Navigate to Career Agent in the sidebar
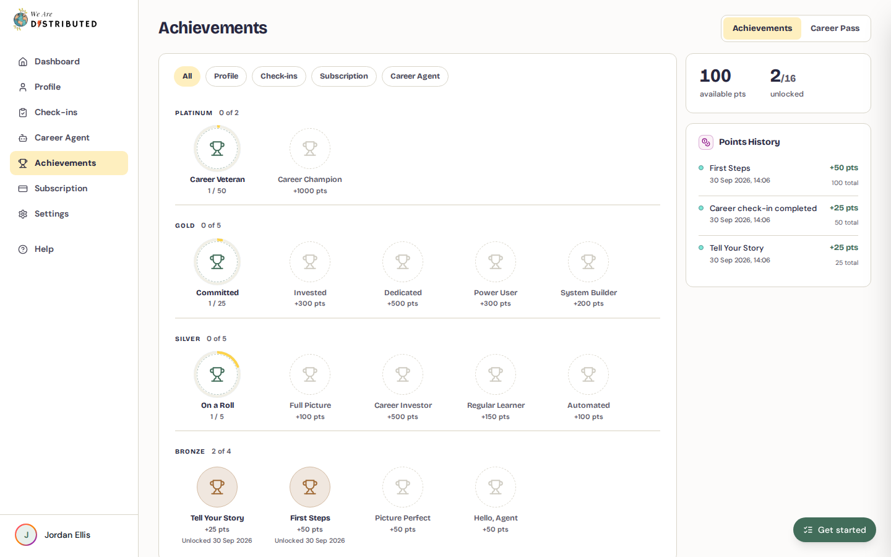This screenshot has width=891, height=557. 69,137
